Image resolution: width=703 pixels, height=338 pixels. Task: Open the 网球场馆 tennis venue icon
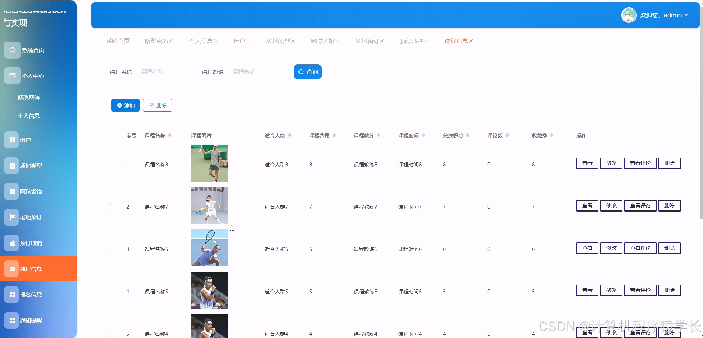(x=11, y=191)
